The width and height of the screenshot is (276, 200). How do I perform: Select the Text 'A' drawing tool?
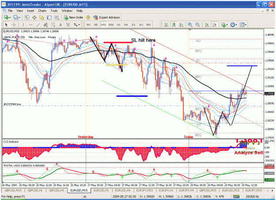[60, 25]
